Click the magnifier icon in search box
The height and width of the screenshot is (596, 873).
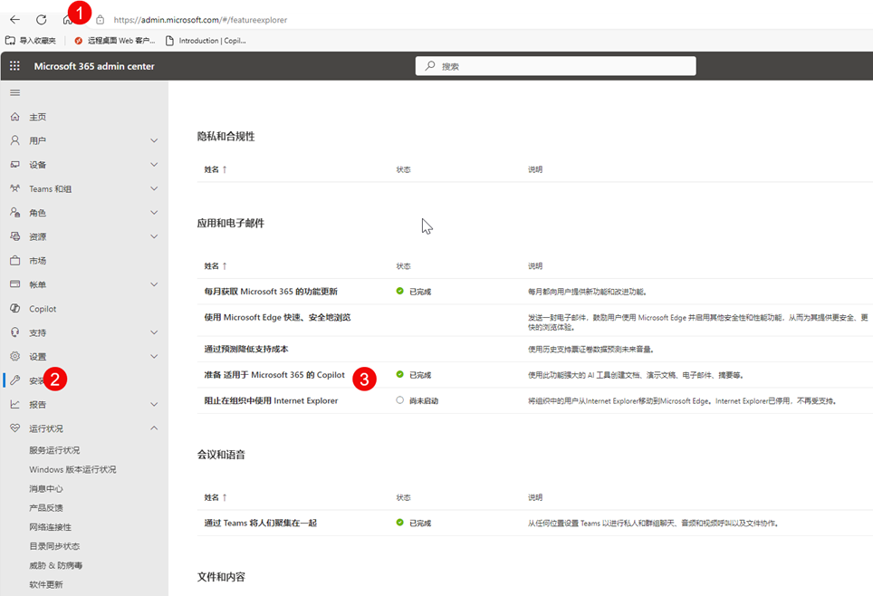tap(430, 66)
